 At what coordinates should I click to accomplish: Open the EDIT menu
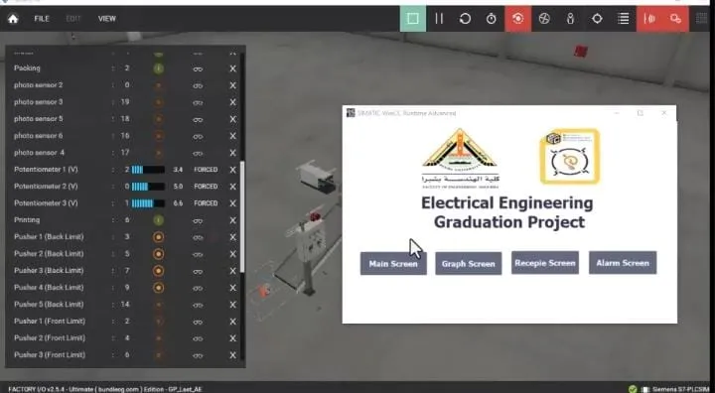[72, 19]
